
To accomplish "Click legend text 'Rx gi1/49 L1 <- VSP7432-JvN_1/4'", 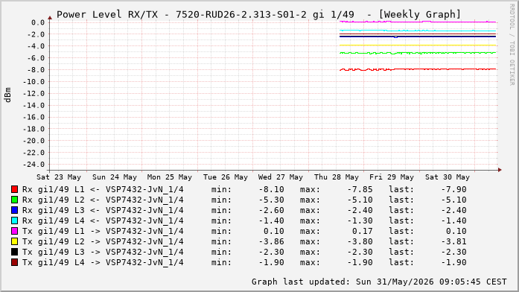I will [103, 189].
